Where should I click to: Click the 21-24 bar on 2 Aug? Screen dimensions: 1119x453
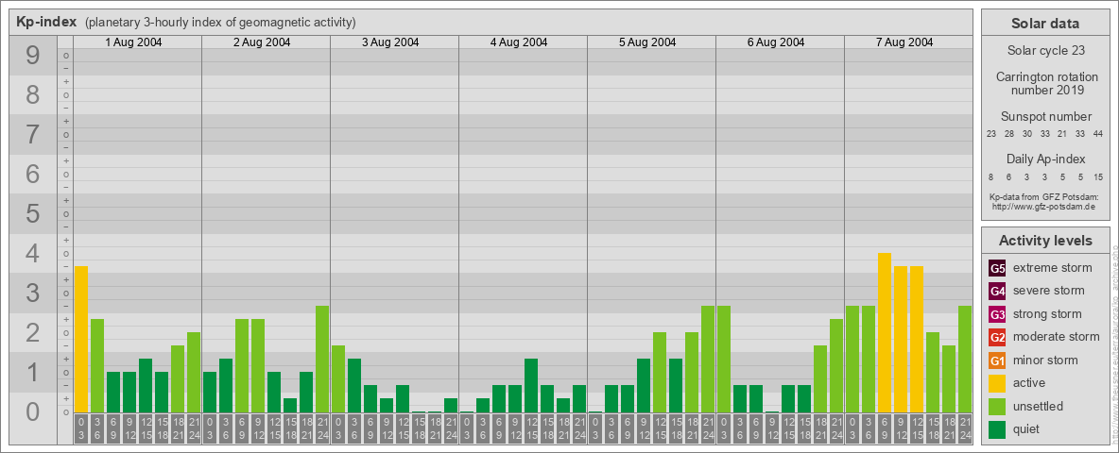tap(322, 359)
